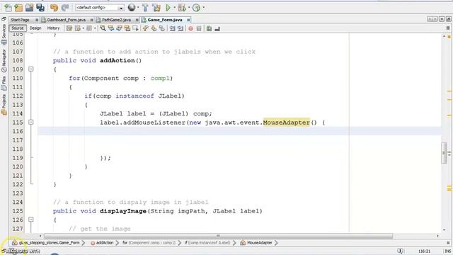Click Game_Form class breadcrumb
The image size is (453, 255).
(x=46, y=243)
